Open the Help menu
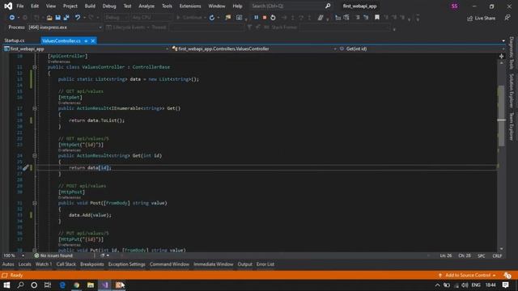The height and width of the screenshot is (291, 518). point(237,6)
